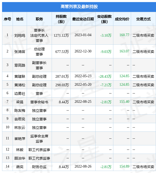Image resolution: width=156 pixels, height=173 pixels.
Task: Click the holding value 298.69万
Action: point(62,85)
